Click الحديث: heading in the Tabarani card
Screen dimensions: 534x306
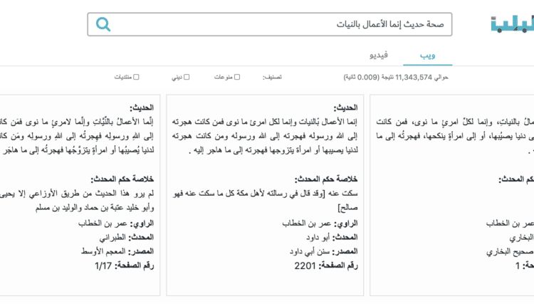[142, 108]
